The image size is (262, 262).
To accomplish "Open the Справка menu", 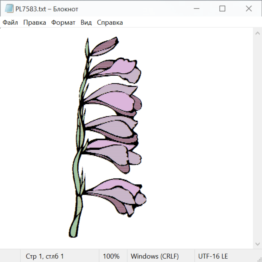I will pyautogui.click(x=110, y=23).
